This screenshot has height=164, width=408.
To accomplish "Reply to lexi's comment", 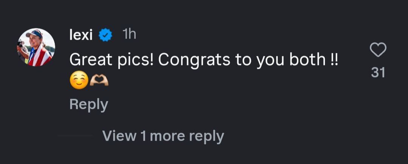I will [x=88, y=105].
